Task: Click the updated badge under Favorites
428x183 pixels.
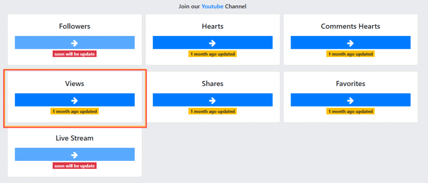Action: click(x=350, y=112)
